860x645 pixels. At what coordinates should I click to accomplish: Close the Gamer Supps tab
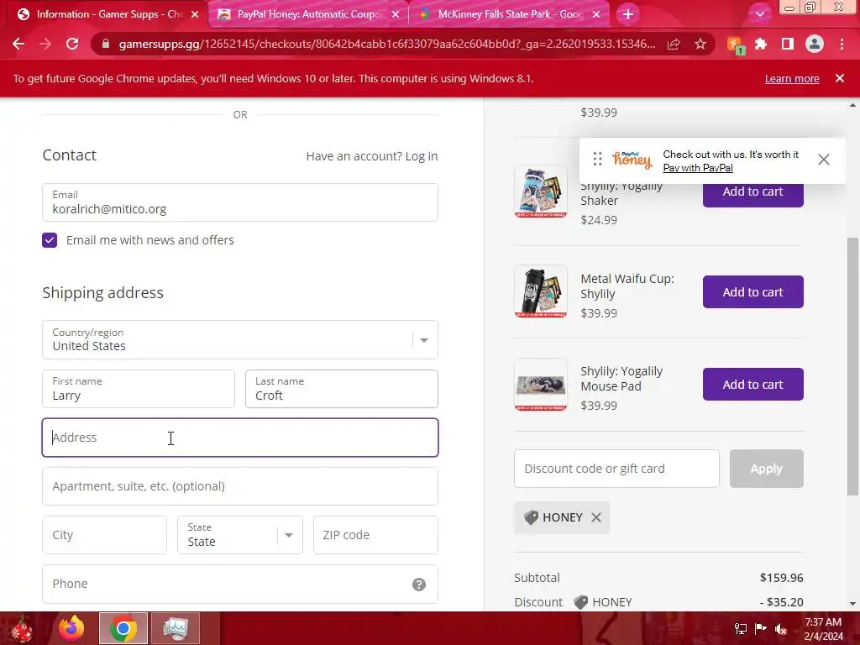[x=195, y=14]
